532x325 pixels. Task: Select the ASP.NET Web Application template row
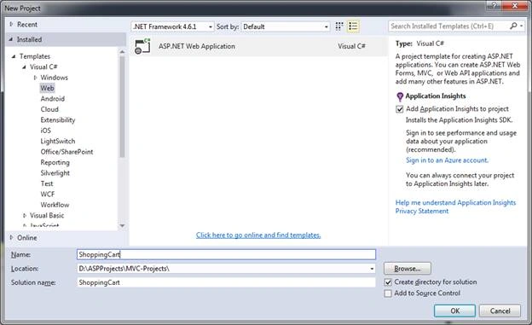[x=258, y=46]
